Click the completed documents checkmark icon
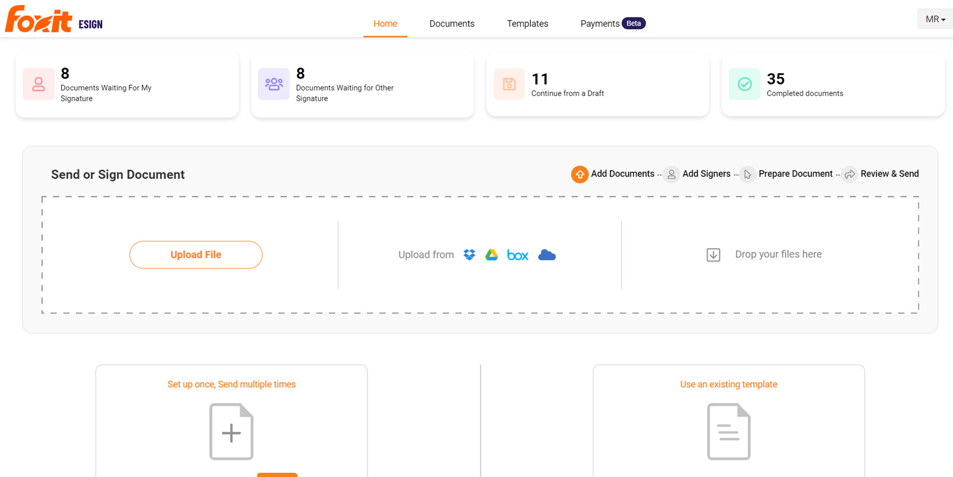Screen dimensions: 953x477 click(x=744, y=84)
